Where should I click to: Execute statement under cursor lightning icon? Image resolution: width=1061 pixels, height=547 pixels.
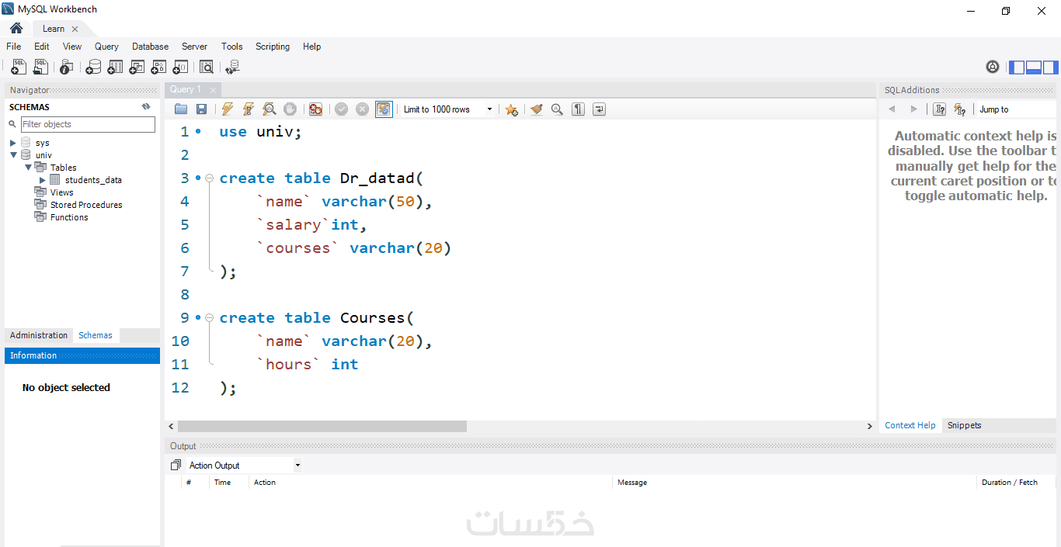(x=248, y=109)
